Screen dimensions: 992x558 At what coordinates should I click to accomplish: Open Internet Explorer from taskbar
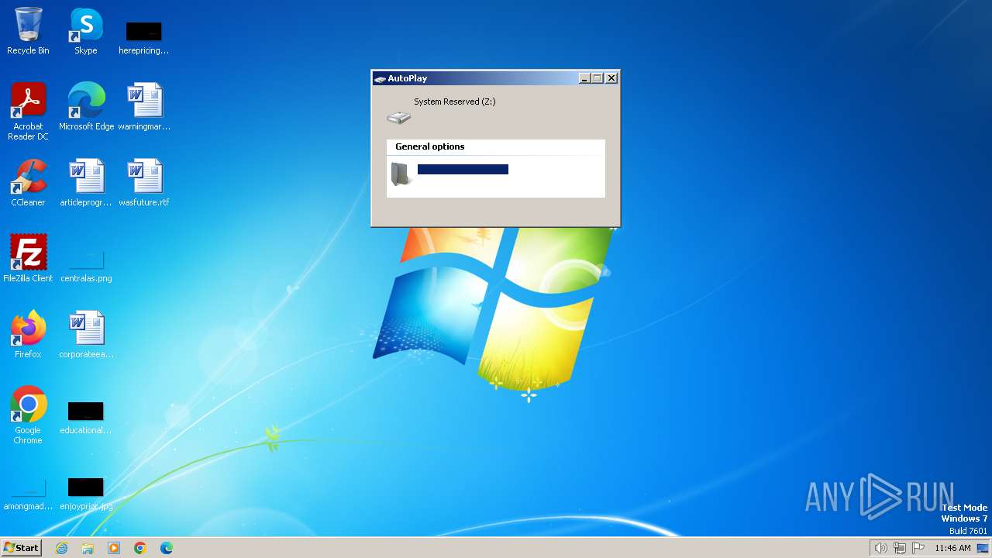pyautogui.click(x=62, y=548)
